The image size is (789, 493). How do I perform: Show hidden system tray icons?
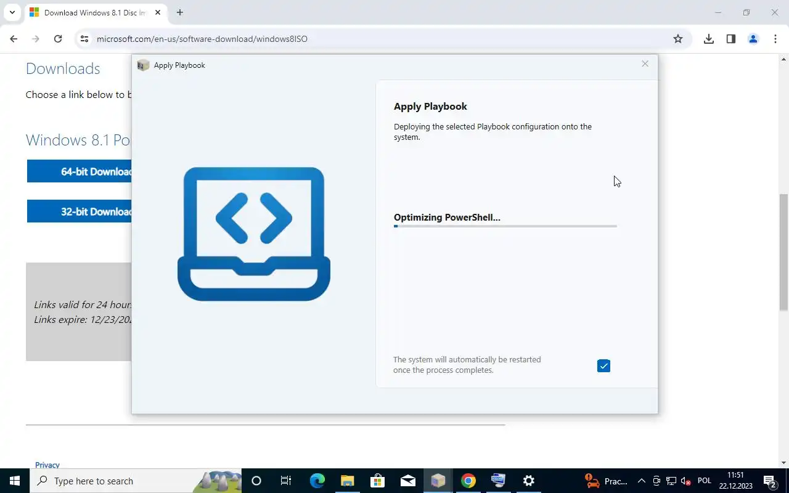click(x=642, y=481)
